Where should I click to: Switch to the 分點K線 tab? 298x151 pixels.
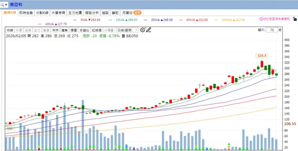pos(42,13)
